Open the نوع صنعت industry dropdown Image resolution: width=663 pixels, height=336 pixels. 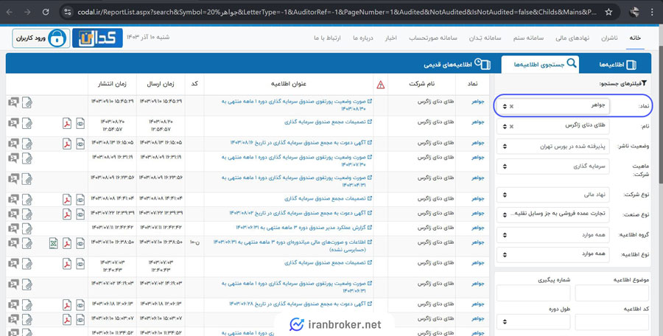point(553,214)
